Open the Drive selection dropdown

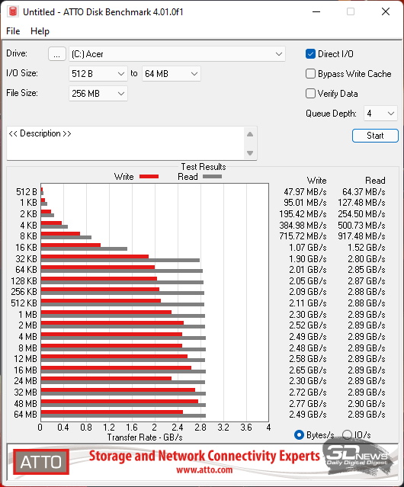[177, 54]
